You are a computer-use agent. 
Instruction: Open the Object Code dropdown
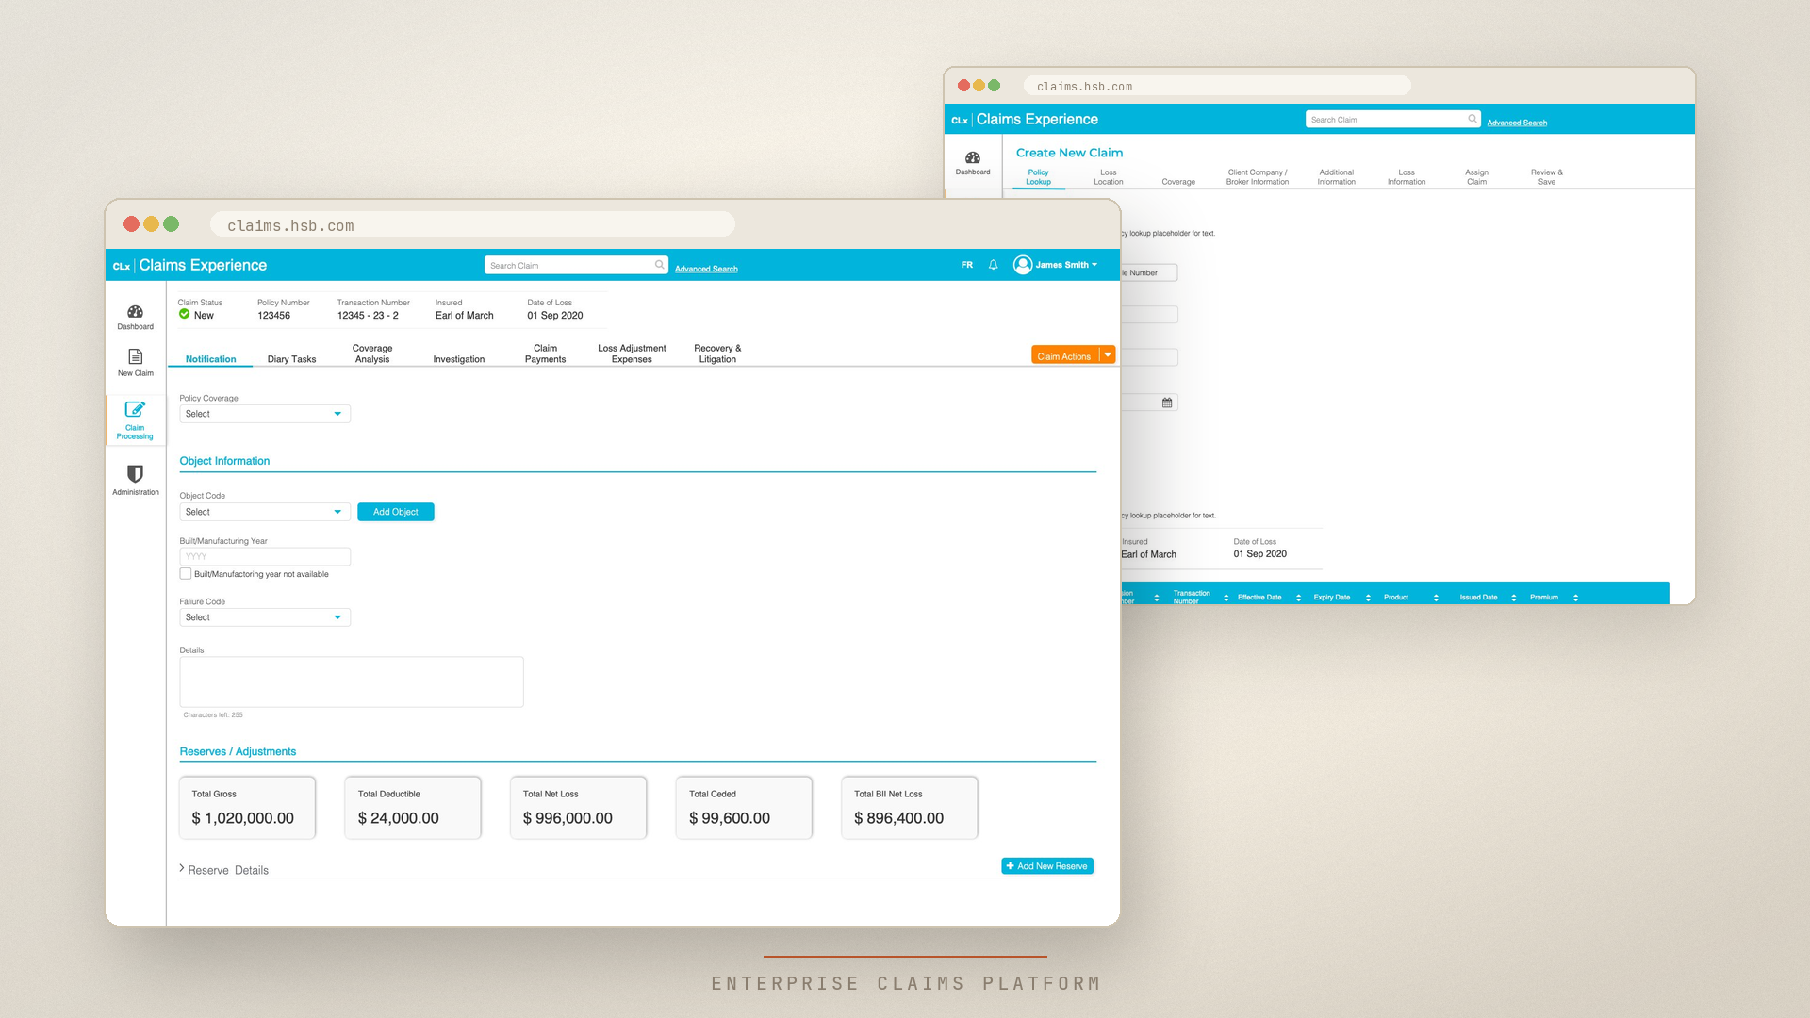point(265,512)
